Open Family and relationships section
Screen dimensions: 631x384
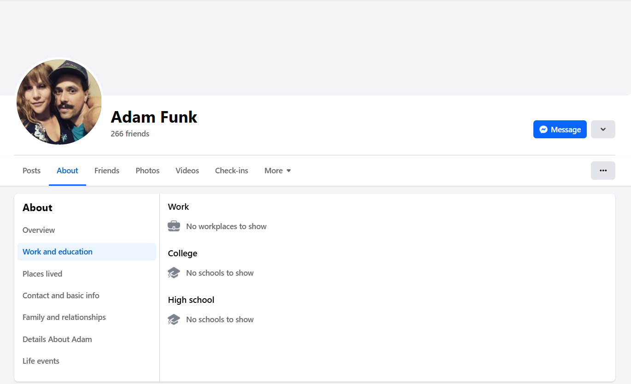coord(64,317)
